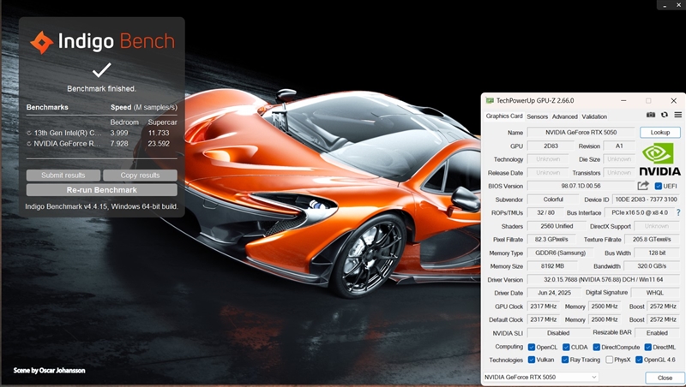Click the bus interface question mark icon
This screenshot has width=686, height=387.
coord(678,212)
